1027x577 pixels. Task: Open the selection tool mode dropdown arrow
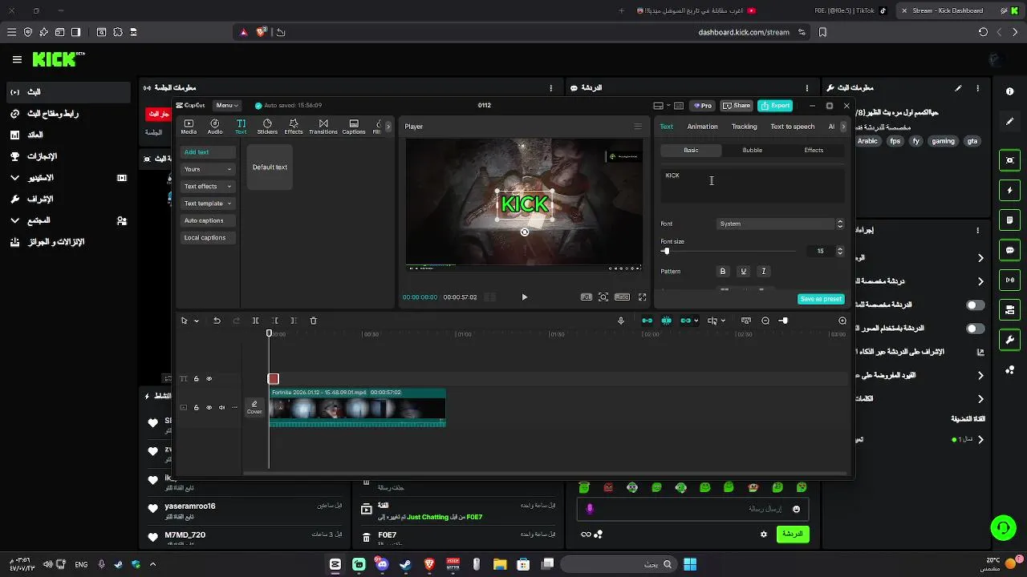coord(197,321)
